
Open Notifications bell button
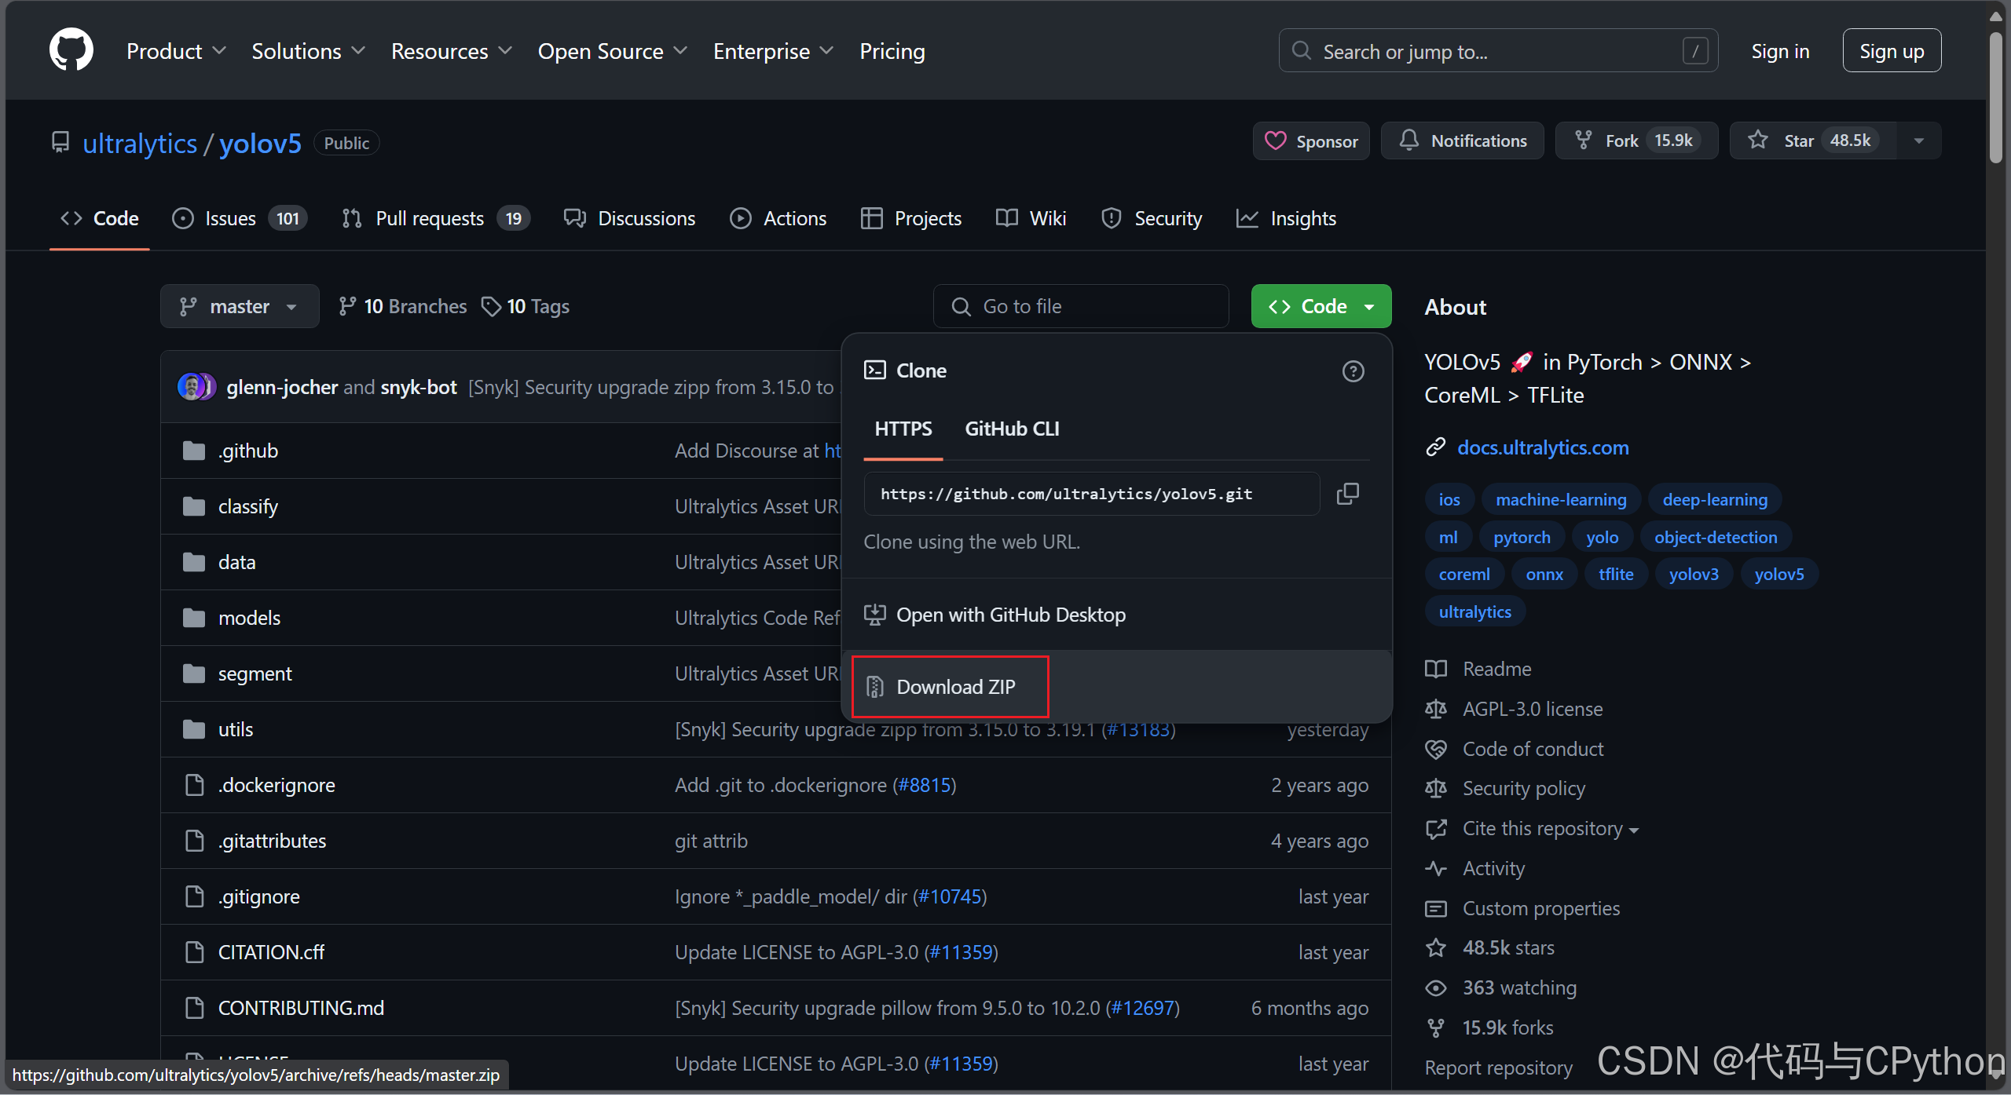click(1463, 141)
